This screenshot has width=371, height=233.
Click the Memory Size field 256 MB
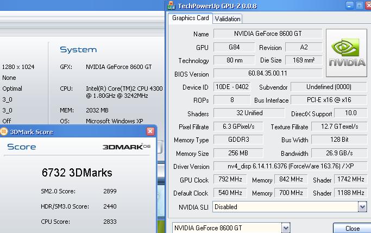[238, 153]
